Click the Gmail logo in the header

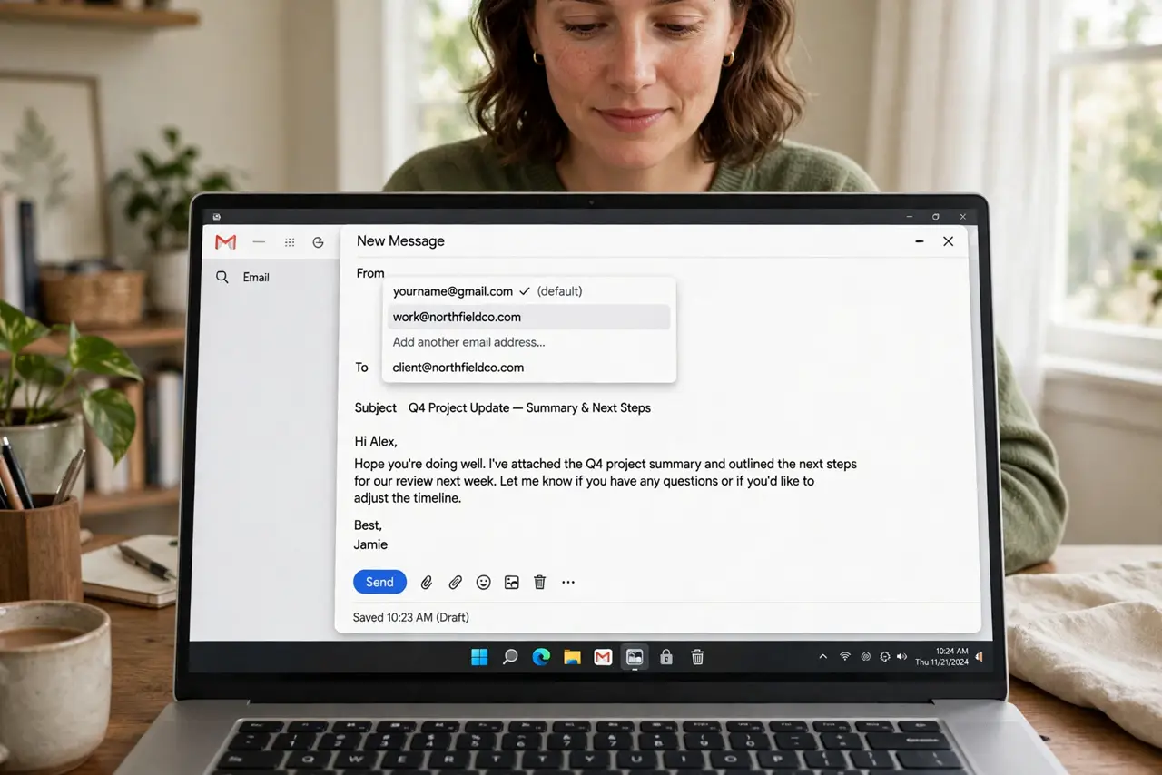[x=225, y=242]
